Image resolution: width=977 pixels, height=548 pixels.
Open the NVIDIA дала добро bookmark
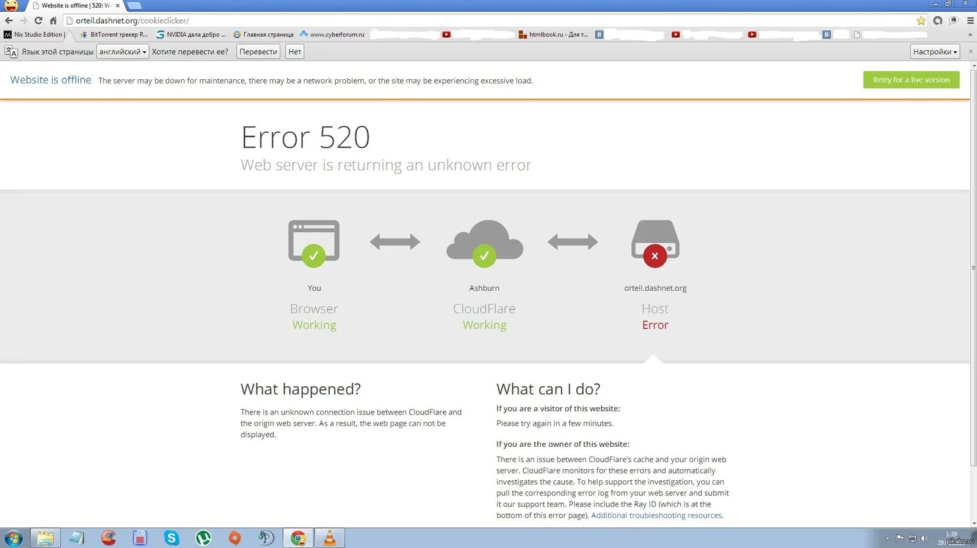tap(191, 35)
